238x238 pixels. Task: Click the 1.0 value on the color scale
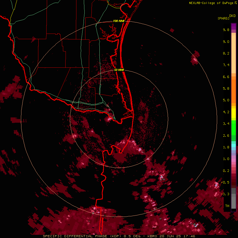click(226, 159)
